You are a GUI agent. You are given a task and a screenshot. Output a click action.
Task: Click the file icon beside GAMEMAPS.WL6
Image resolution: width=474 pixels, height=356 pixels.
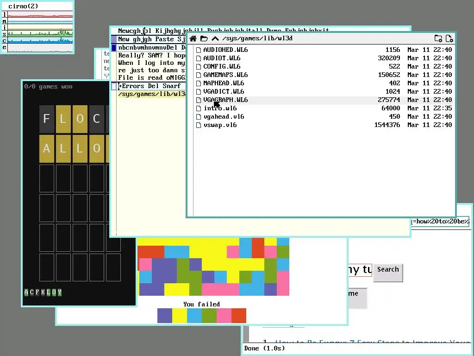(199, 75)
